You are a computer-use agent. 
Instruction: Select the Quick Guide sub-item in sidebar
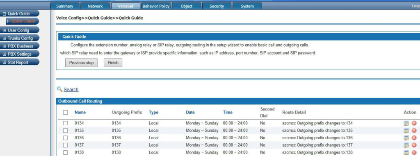click(x=23, y=21)
